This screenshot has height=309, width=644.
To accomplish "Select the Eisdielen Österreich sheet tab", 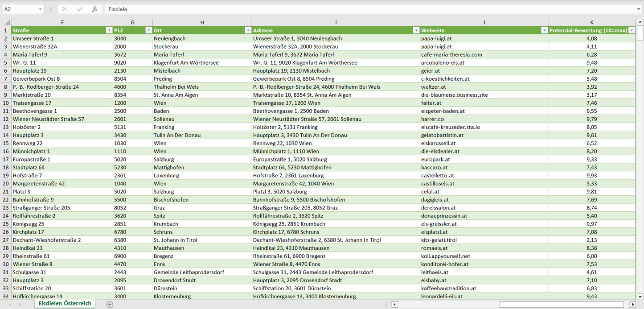I will tap(65, 304).
